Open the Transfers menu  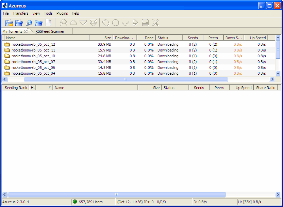pos(20,13)
